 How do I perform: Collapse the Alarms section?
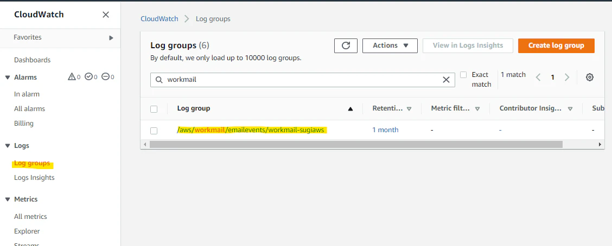click(8, 77)
